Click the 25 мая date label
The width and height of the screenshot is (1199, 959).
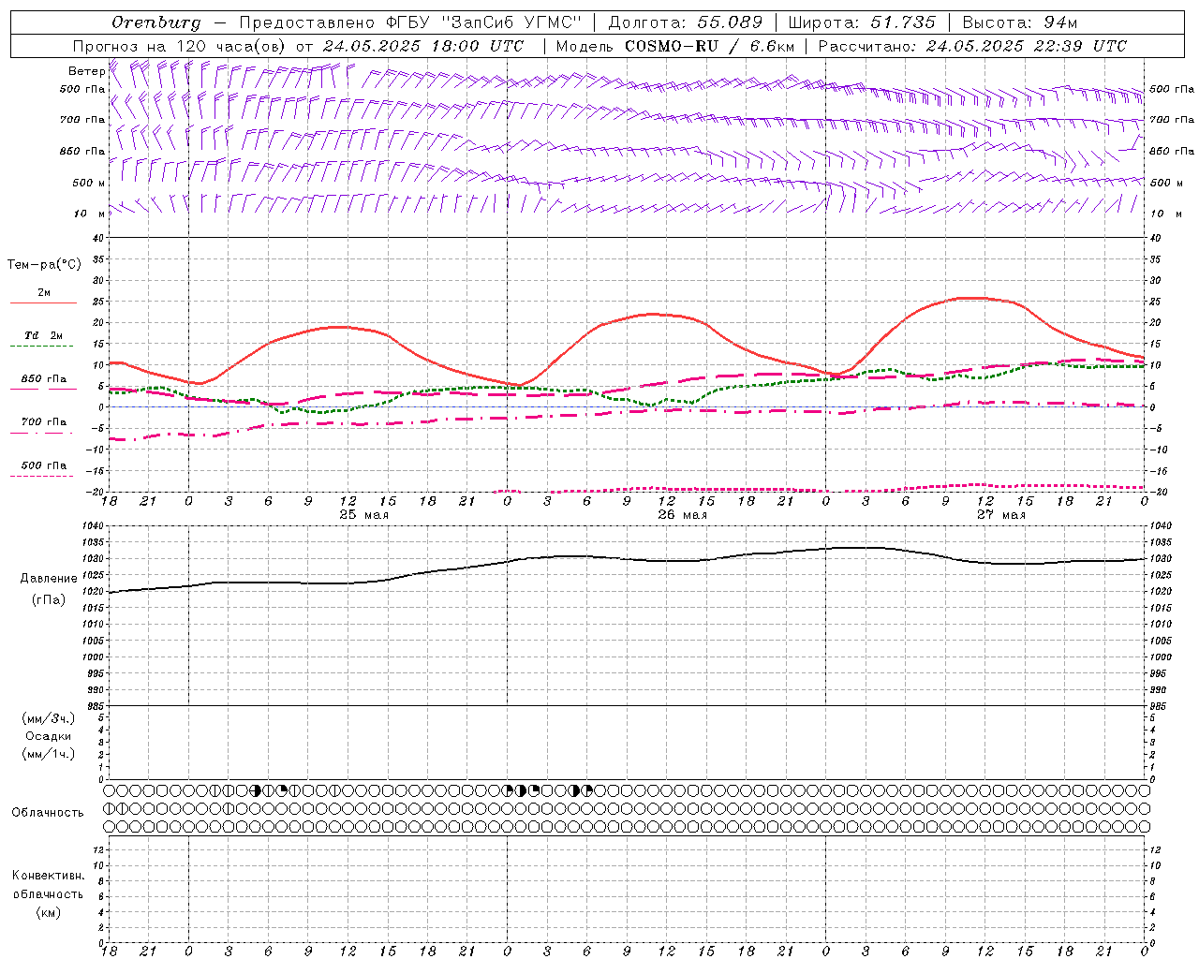[363, 515]
